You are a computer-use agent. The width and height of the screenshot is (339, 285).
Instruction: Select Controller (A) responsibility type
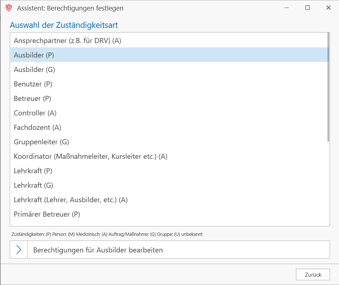click(x=169, y=113)
